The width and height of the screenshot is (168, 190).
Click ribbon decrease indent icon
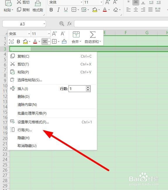click(x=151, y=2)
